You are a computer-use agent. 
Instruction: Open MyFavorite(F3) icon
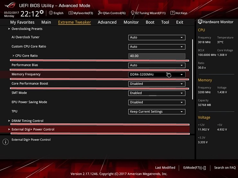click(70, 13)
